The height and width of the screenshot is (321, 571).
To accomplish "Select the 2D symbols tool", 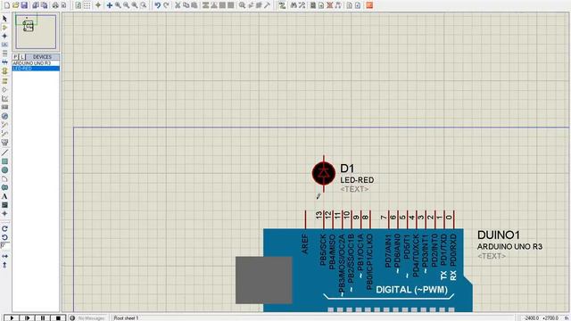I will [4, 205].
